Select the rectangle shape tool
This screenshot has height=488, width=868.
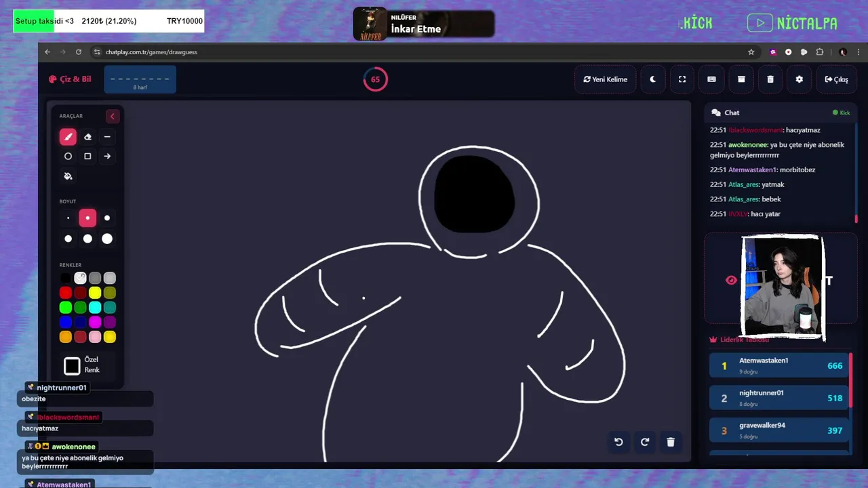click(87, 157)
